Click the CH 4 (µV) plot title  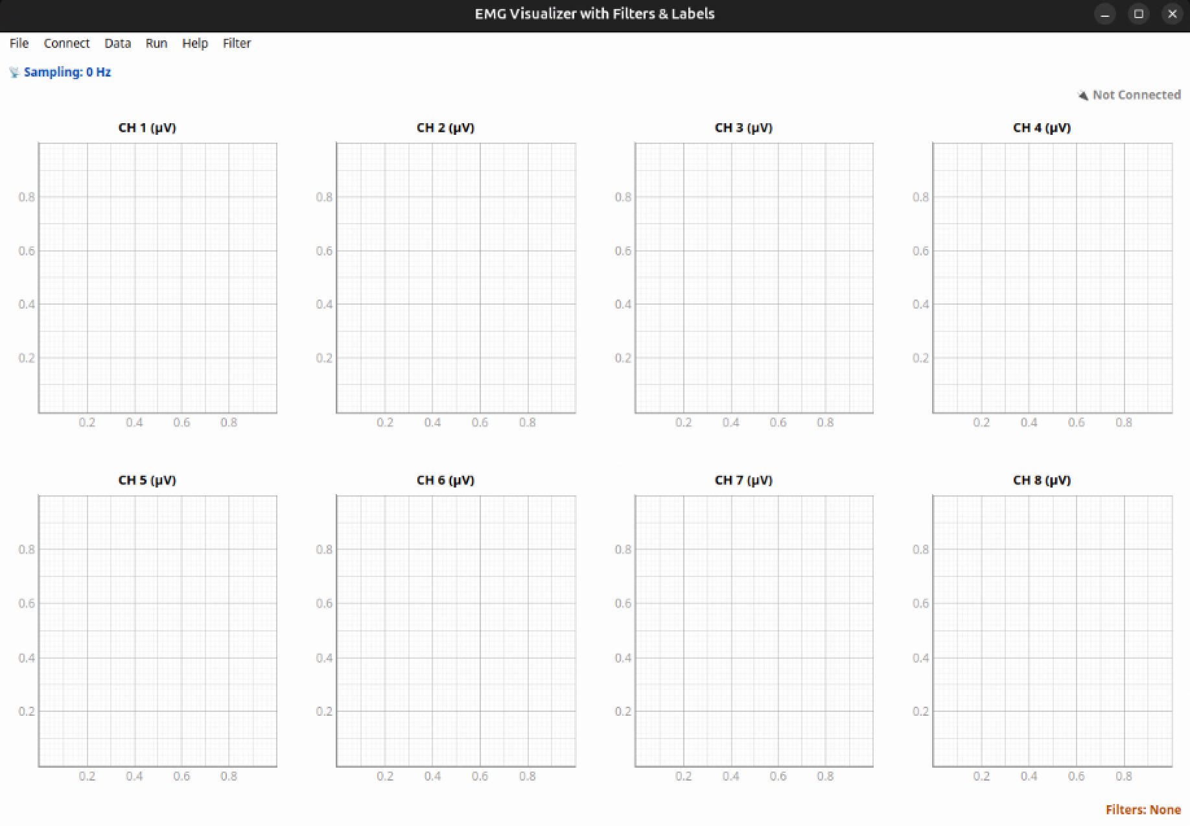point(1042,128)
